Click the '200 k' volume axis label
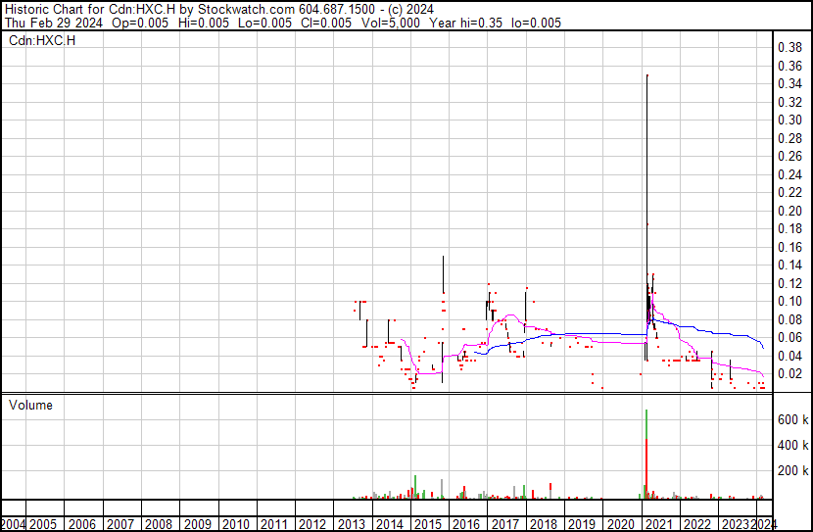The image size is (813, 532). pyautogui.click(x=792, y=470)
